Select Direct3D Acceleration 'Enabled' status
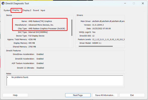Image resolution: width=148 pixels, height=100 pixels. [x=40, y=59]
